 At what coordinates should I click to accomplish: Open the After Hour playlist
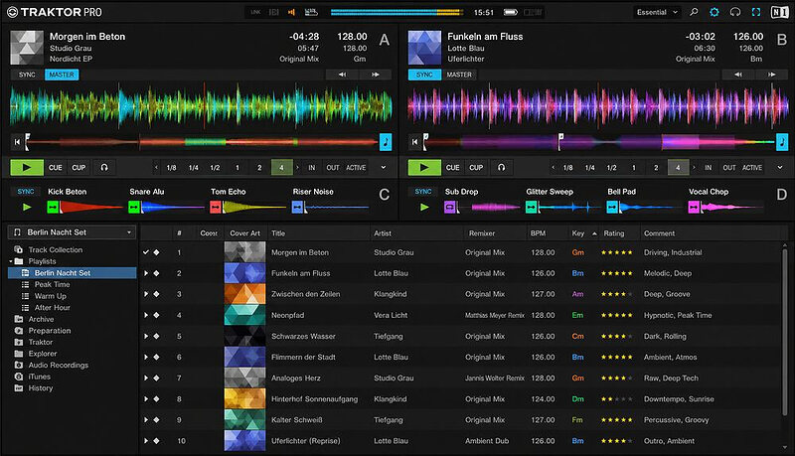tap(53, 308)
